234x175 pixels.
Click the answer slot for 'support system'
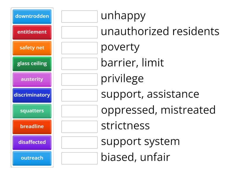79,143
